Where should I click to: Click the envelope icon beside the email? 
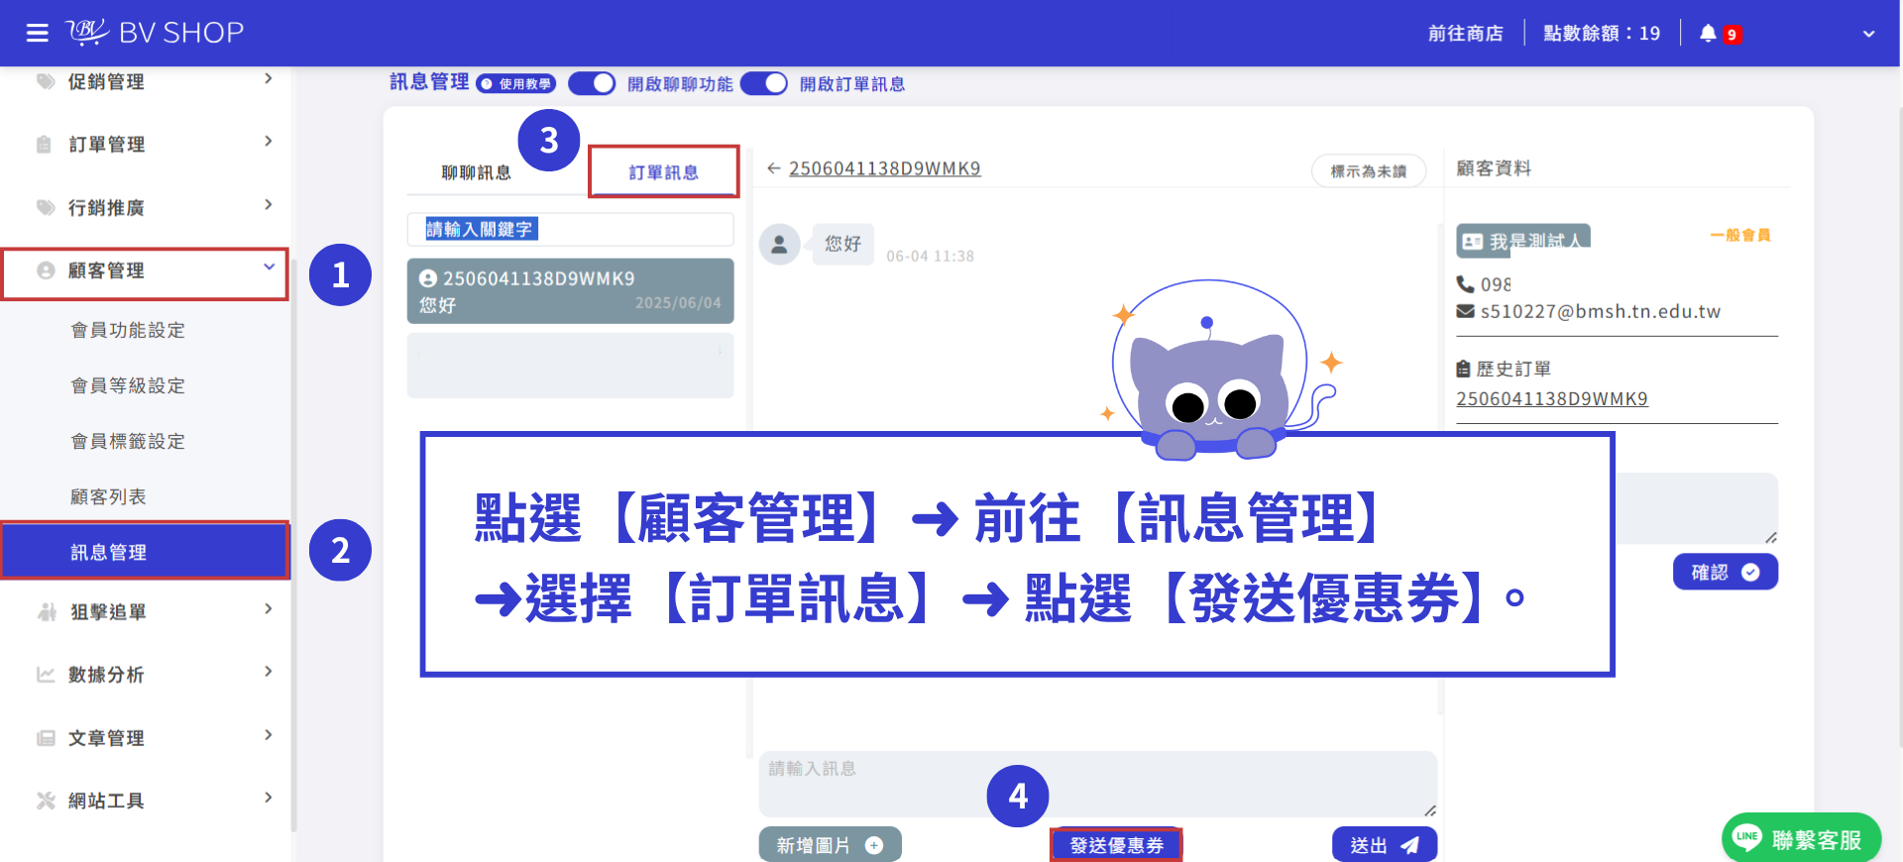[x=1465, y=311]
